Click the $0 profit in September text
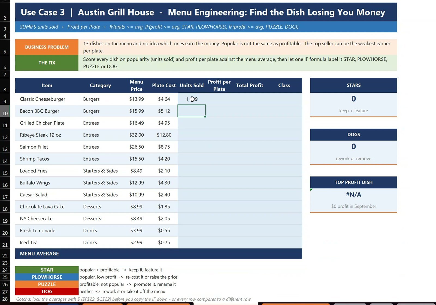Image resolution: width=436 pixels, height=305 pixels. click(x=353, y=206)
